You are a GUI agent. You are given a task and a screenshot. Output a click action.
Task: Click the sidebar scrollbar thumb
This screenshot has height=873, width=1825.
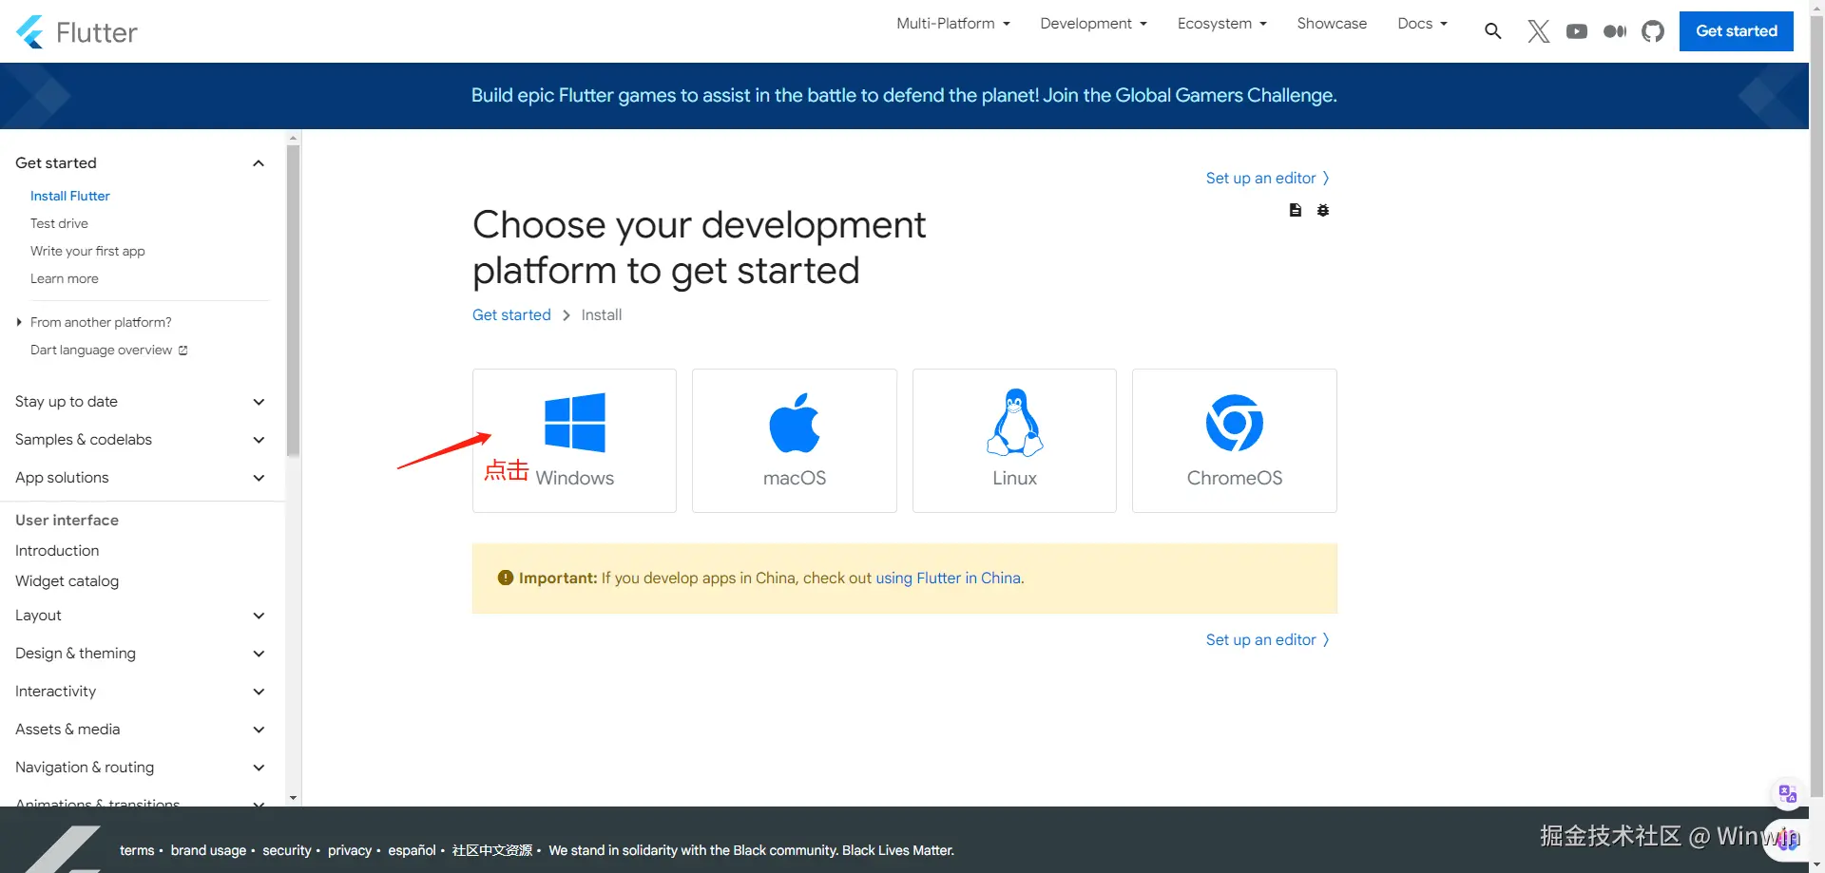[x=293, y=300]
